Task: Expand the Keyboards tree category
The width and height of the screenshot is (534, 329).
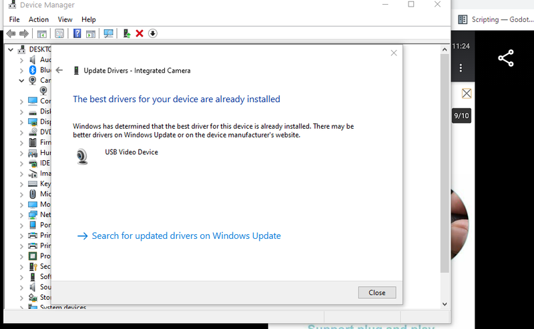Action: 21,184
